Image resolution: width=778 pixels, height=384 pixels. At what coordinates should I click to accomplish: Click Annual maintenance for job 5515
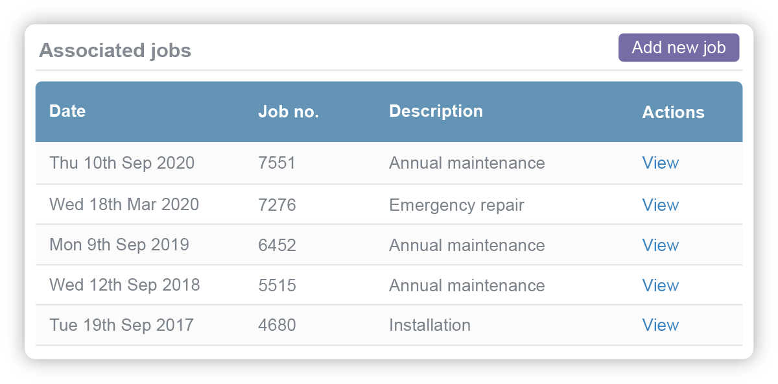tap(466, 285)
